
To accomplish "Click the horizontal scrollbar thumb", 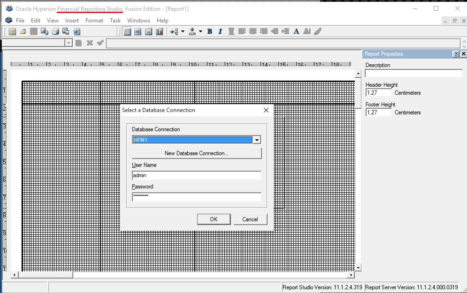I will pyautogui.click(x=46, y=275).
